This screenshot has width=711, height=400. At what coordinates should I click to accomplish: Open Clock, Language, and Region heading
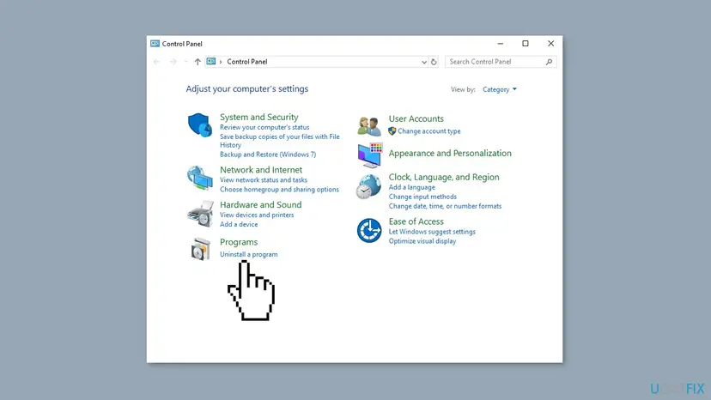tap(444, 178)
